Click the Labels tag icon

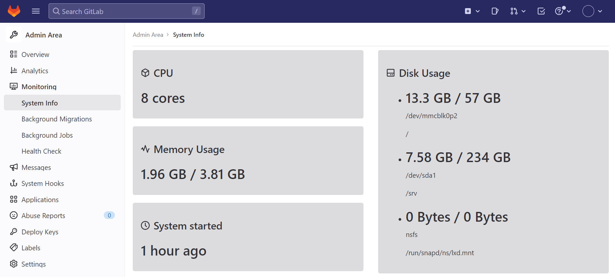(x=14, y=247)
